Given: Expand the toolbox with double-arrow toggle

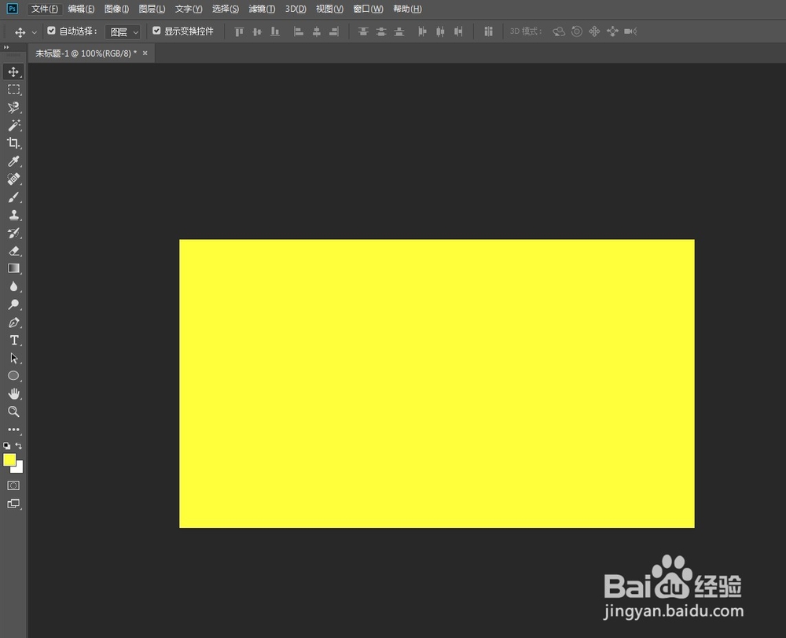Looking at the screenshot, I should click(x=6, y=47).
